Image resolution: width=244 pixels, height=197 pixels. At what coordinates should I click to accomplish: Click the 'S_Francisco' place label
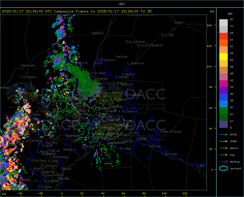pos(107,60)
